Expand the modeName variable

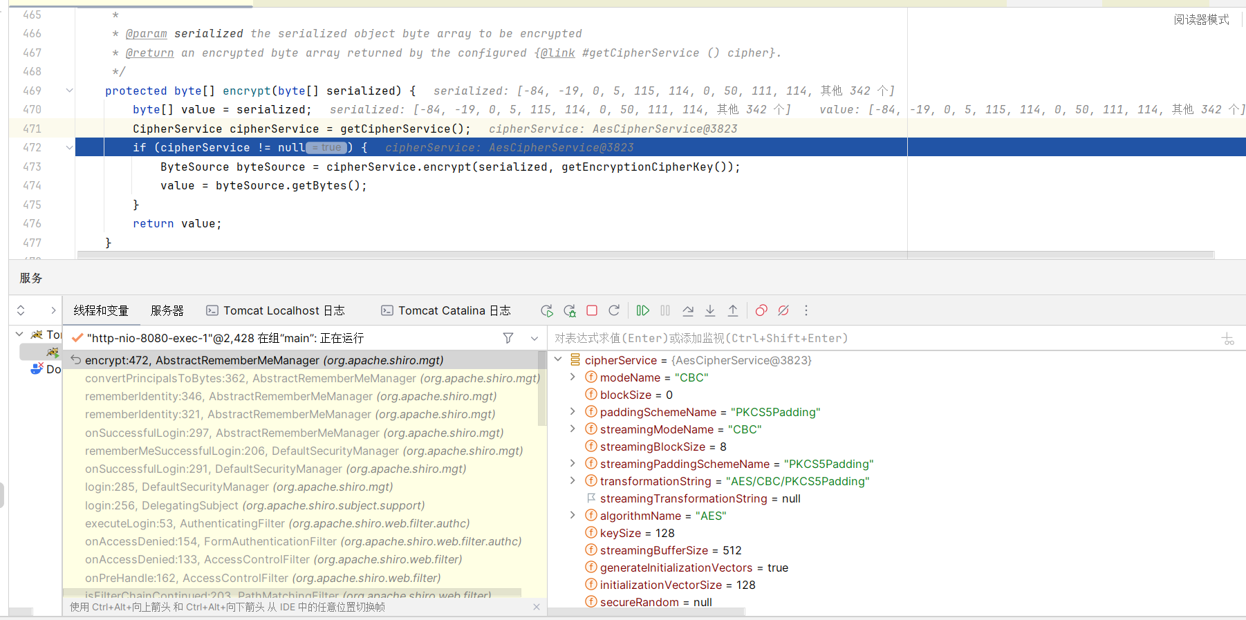(x=573, y=377)
